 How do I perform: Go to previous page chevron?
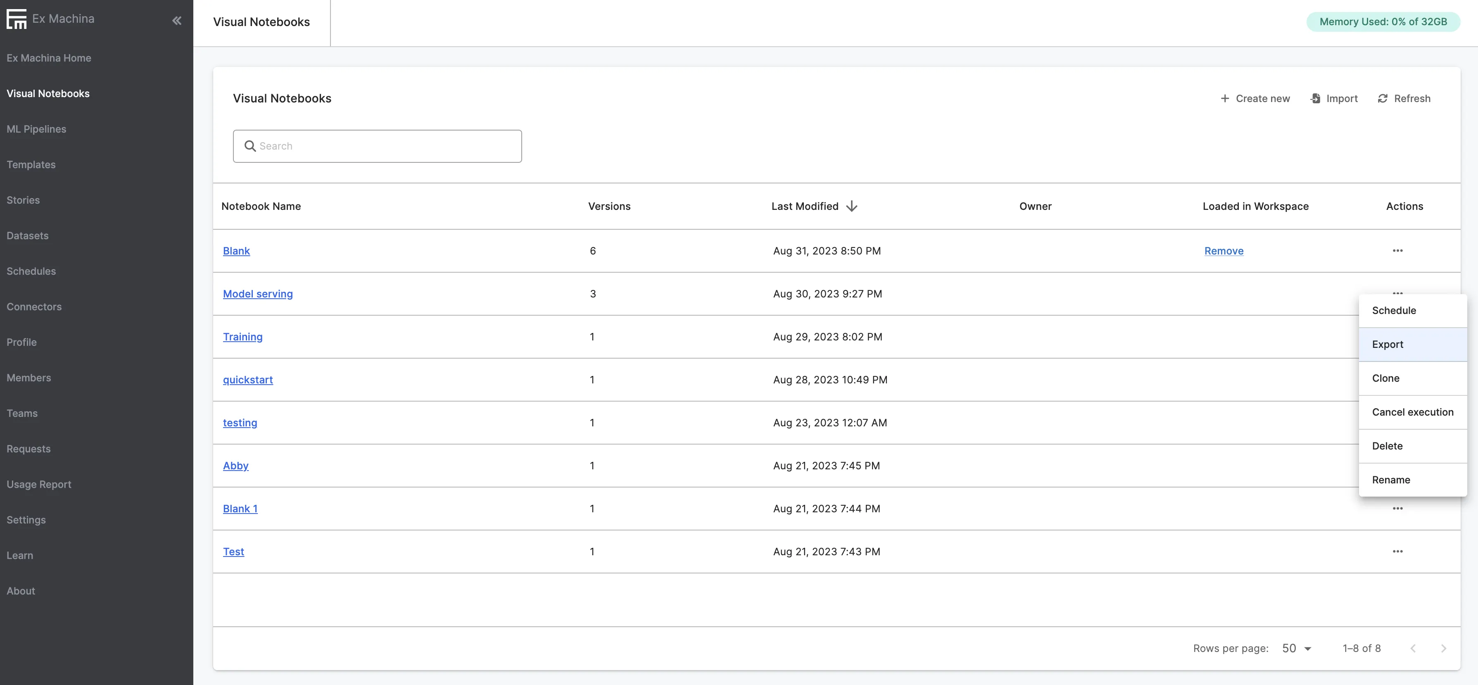pyautogui.click(x=1413, y=648)
